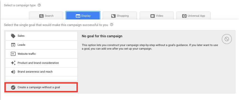Select the Universal App campaign tab
The width and height of the screenshot is (239, 100).
click(x=194, y=16)
